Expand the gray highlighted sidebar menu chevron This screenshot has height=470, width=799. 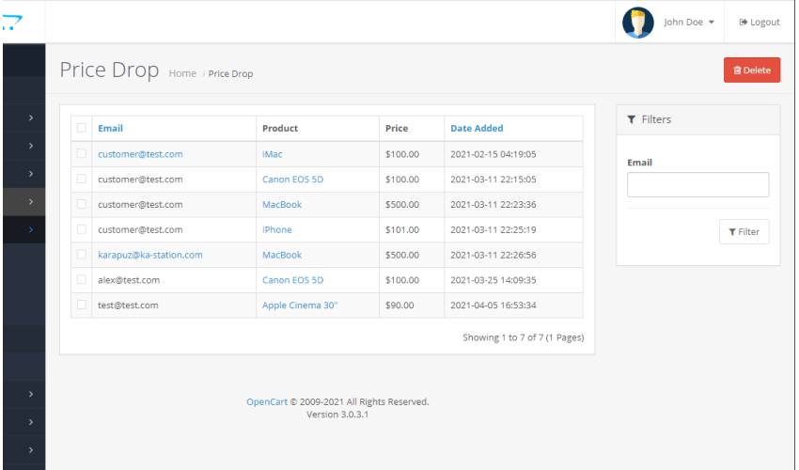(31, 202)
